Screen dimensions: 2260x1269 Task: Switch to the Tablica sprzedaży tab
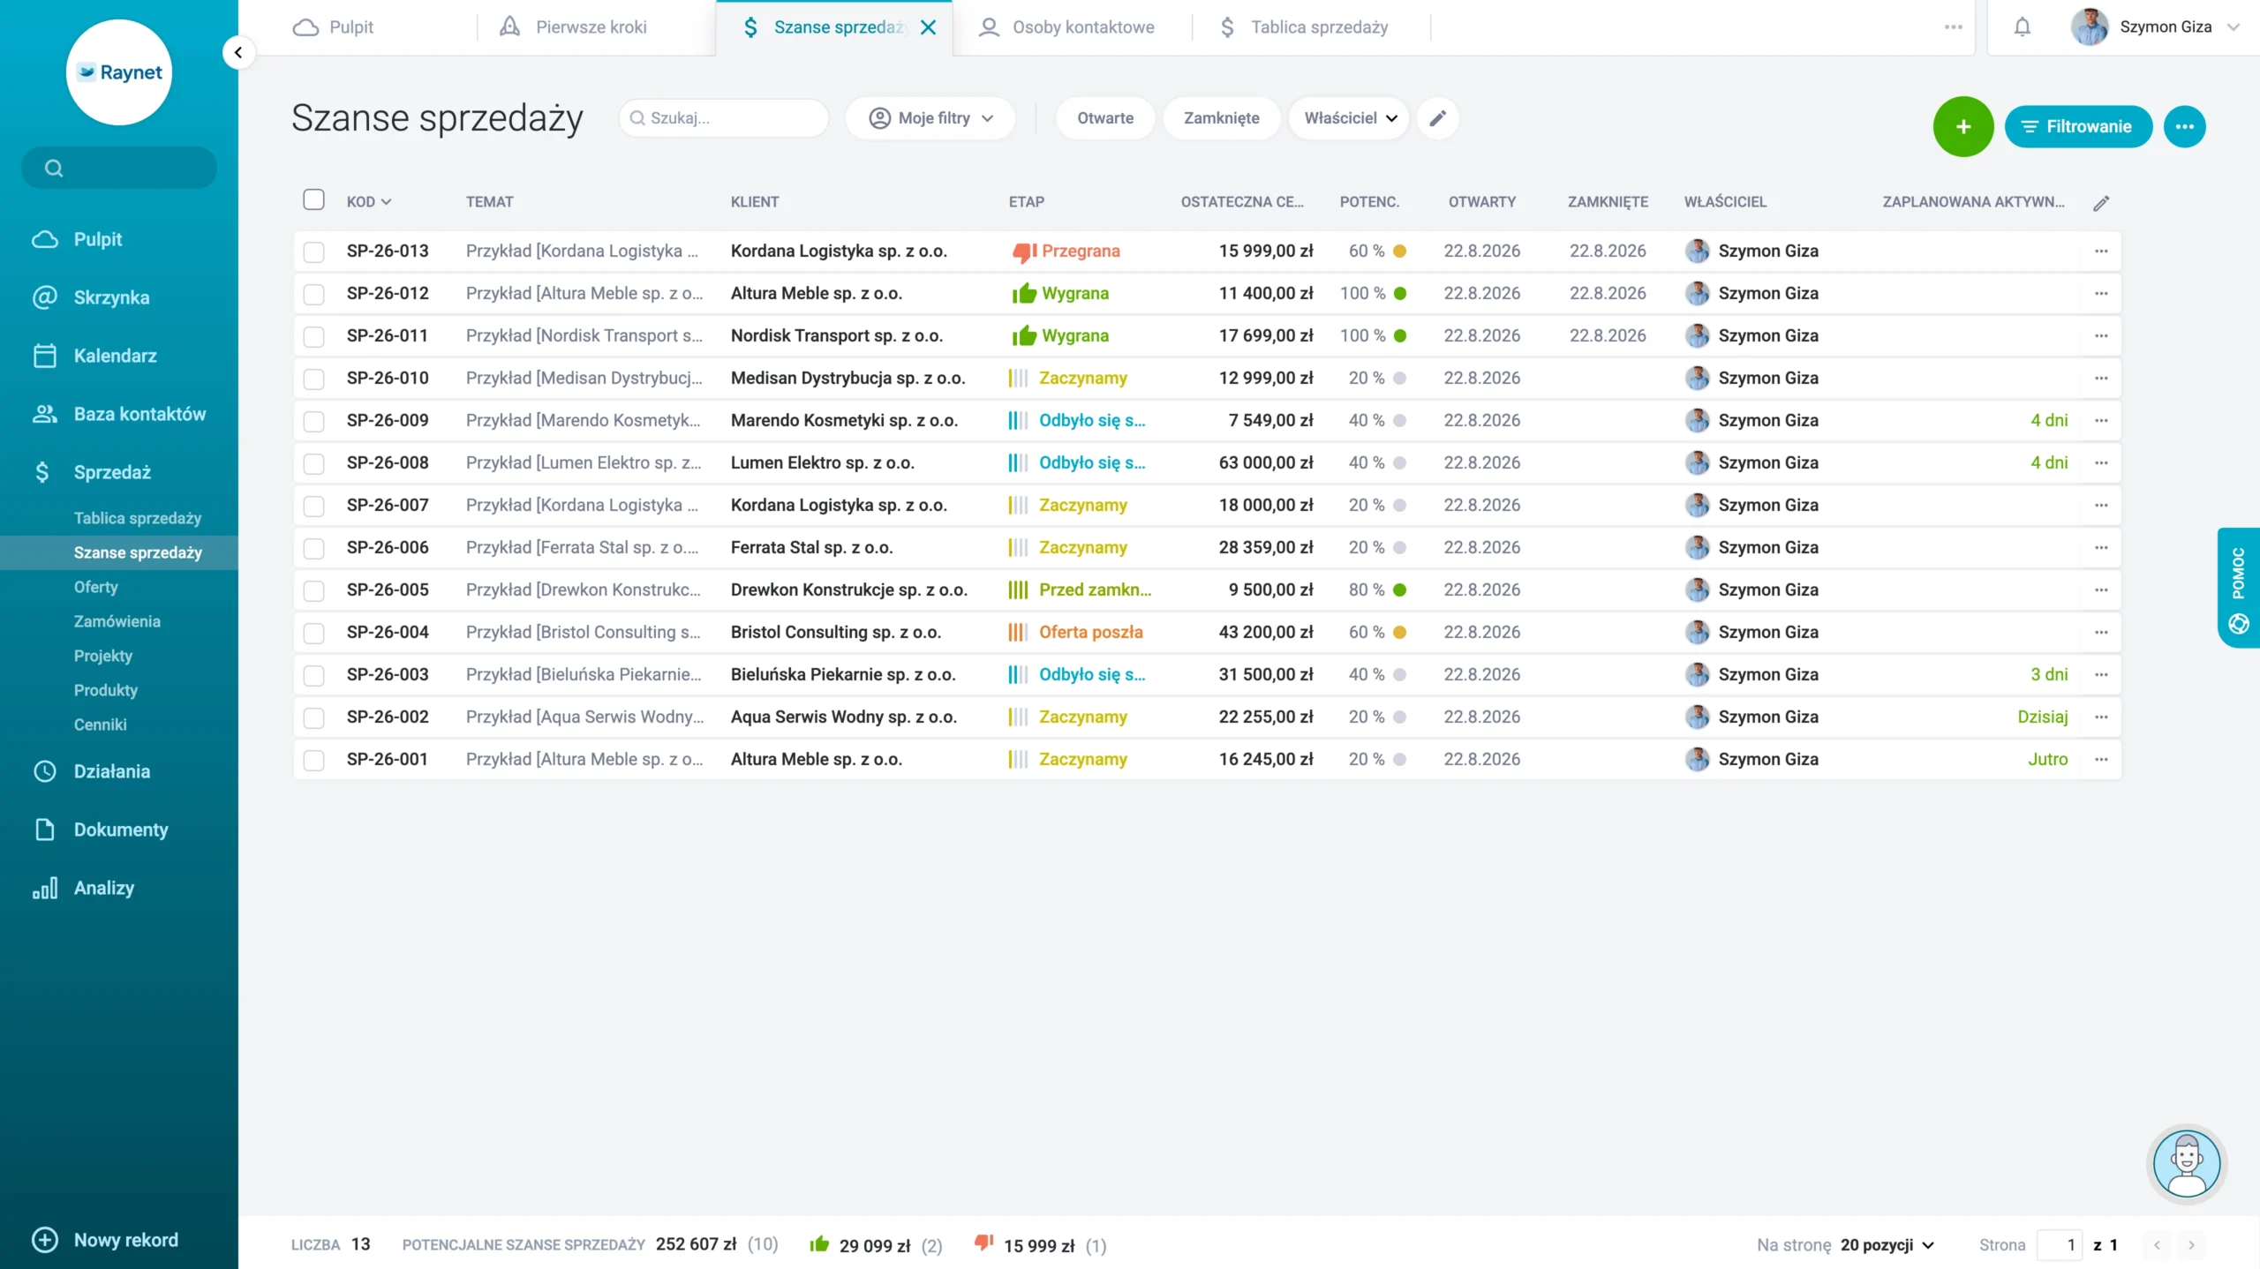(x=1303, y=27)
